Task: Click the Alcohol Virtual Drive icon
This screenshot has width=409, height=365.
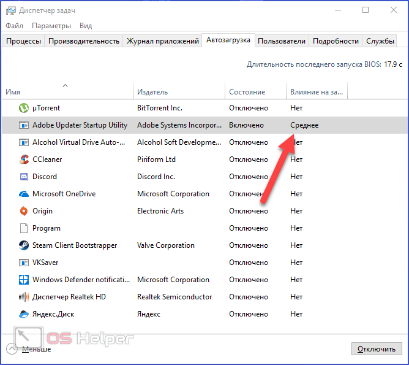Action: [24, 142]
